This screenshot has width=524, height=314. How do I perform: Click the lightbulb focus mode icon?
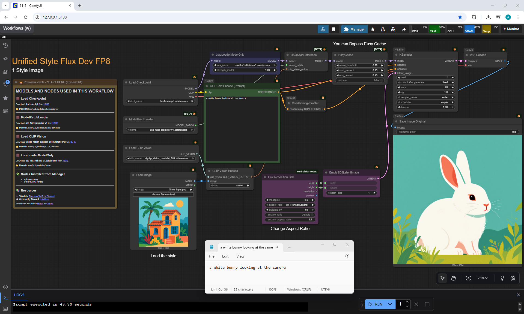(502, 278)
